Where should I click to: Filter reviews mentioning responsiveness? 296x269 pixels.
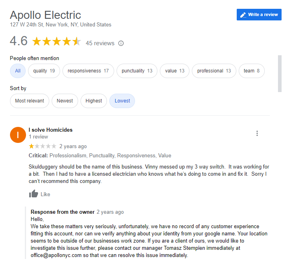coord(88,71)
